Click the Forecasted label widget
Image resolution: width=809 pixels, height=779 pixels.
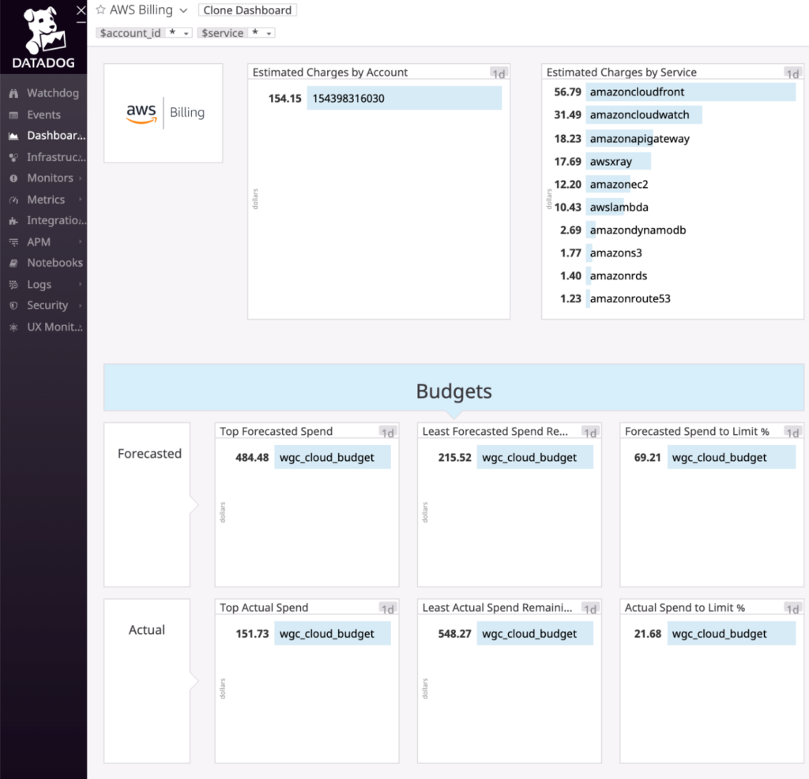147,504
